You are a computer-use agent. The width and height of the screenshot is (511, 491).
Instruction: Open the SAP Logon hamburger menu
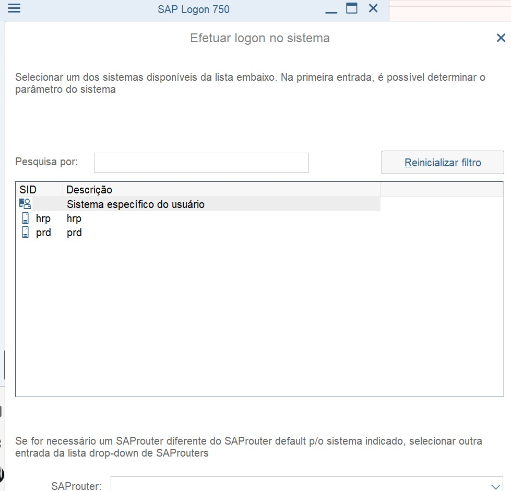coord(14,8)
